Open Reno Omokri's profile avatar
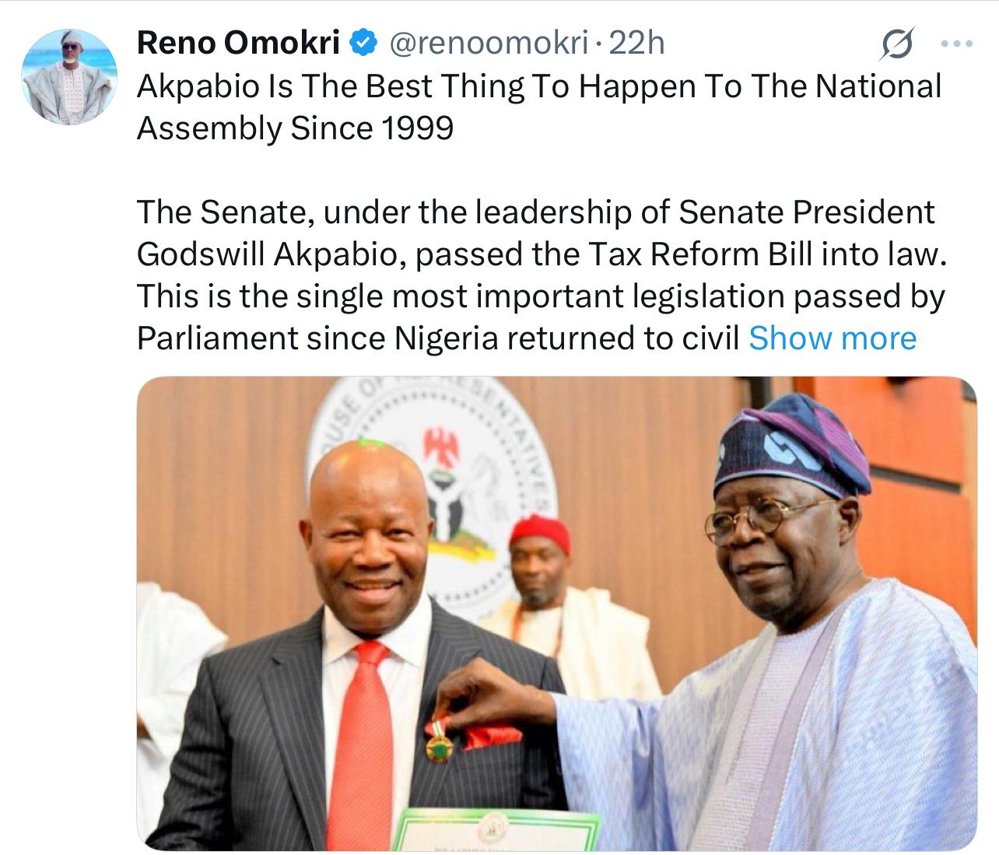Image resolution: width=999 pixels, height=855 pixels. (69, 77)
